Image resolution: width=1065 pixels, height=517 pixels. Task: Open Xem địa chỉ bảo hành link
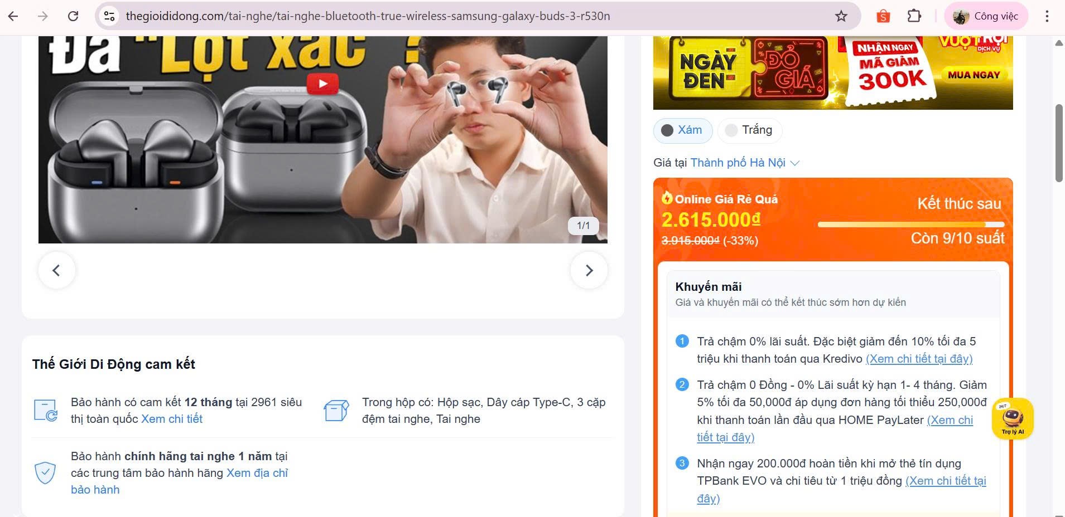coord(257,473)
